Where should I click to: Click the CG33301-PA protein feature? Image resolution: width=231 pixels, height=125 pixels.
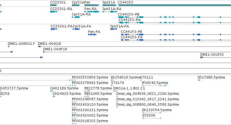[x=54, y=29]
